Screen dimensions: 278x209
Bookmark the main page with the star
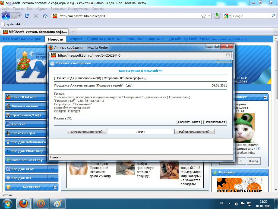[x=204, y=16]
